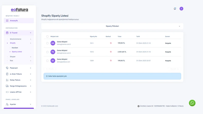The width and height of the screenshot is (203, 114).
Task: Click Müşteri Adı column header
Action: click(54, 36)
